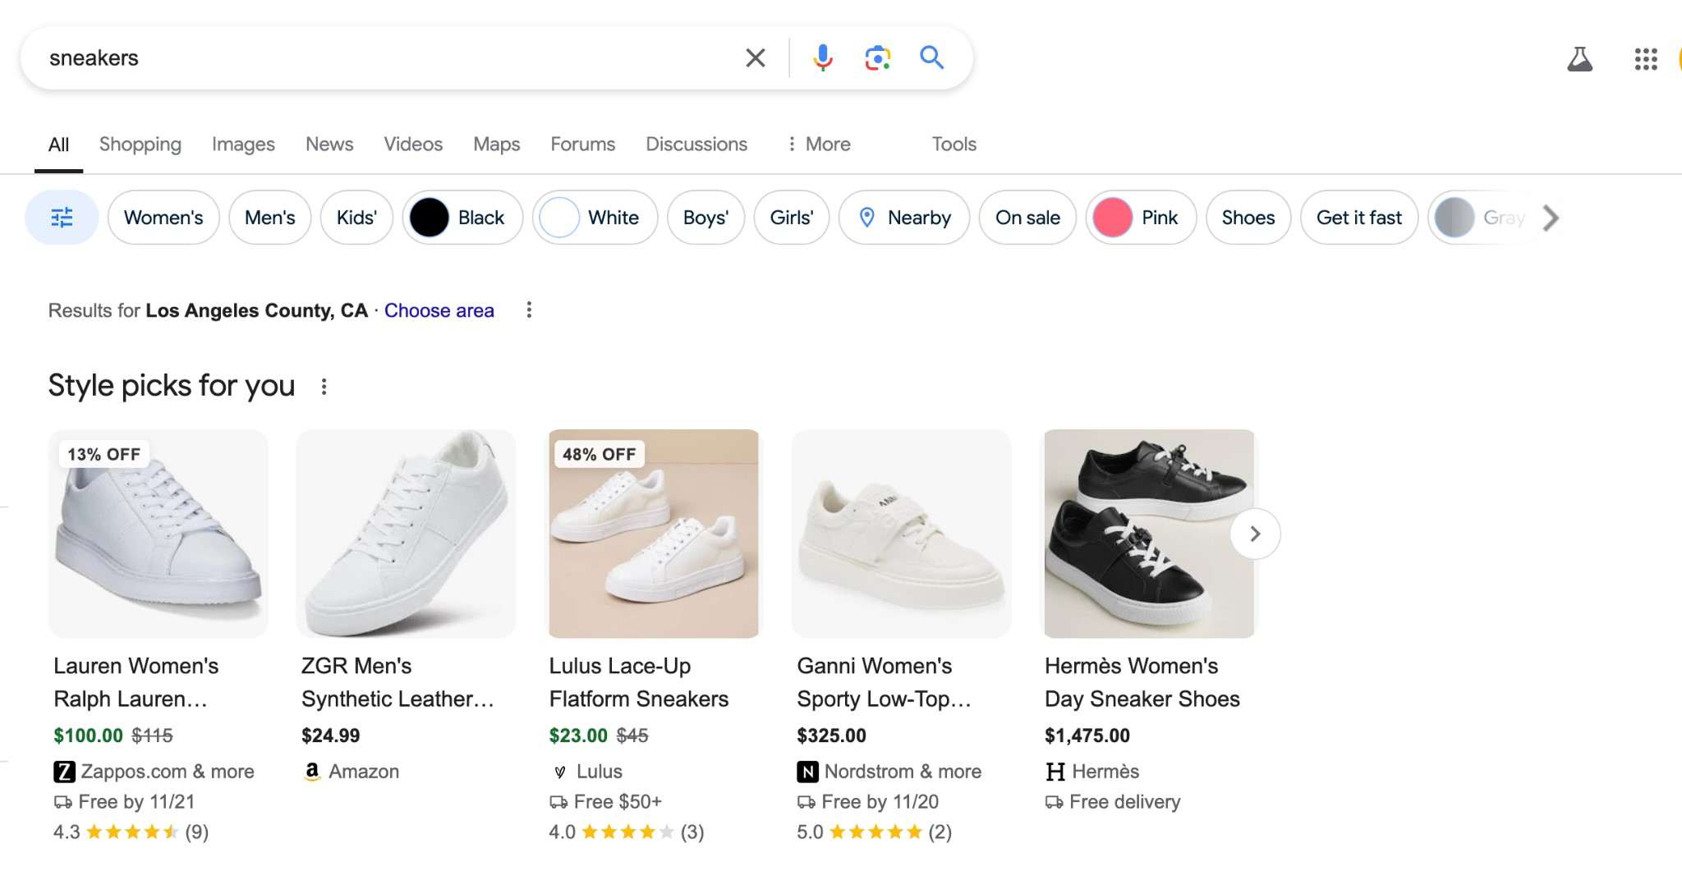Click delivery truck icon next to Free $50+
The height and width of the screenshot is (871, 1682).
(558, 802)
